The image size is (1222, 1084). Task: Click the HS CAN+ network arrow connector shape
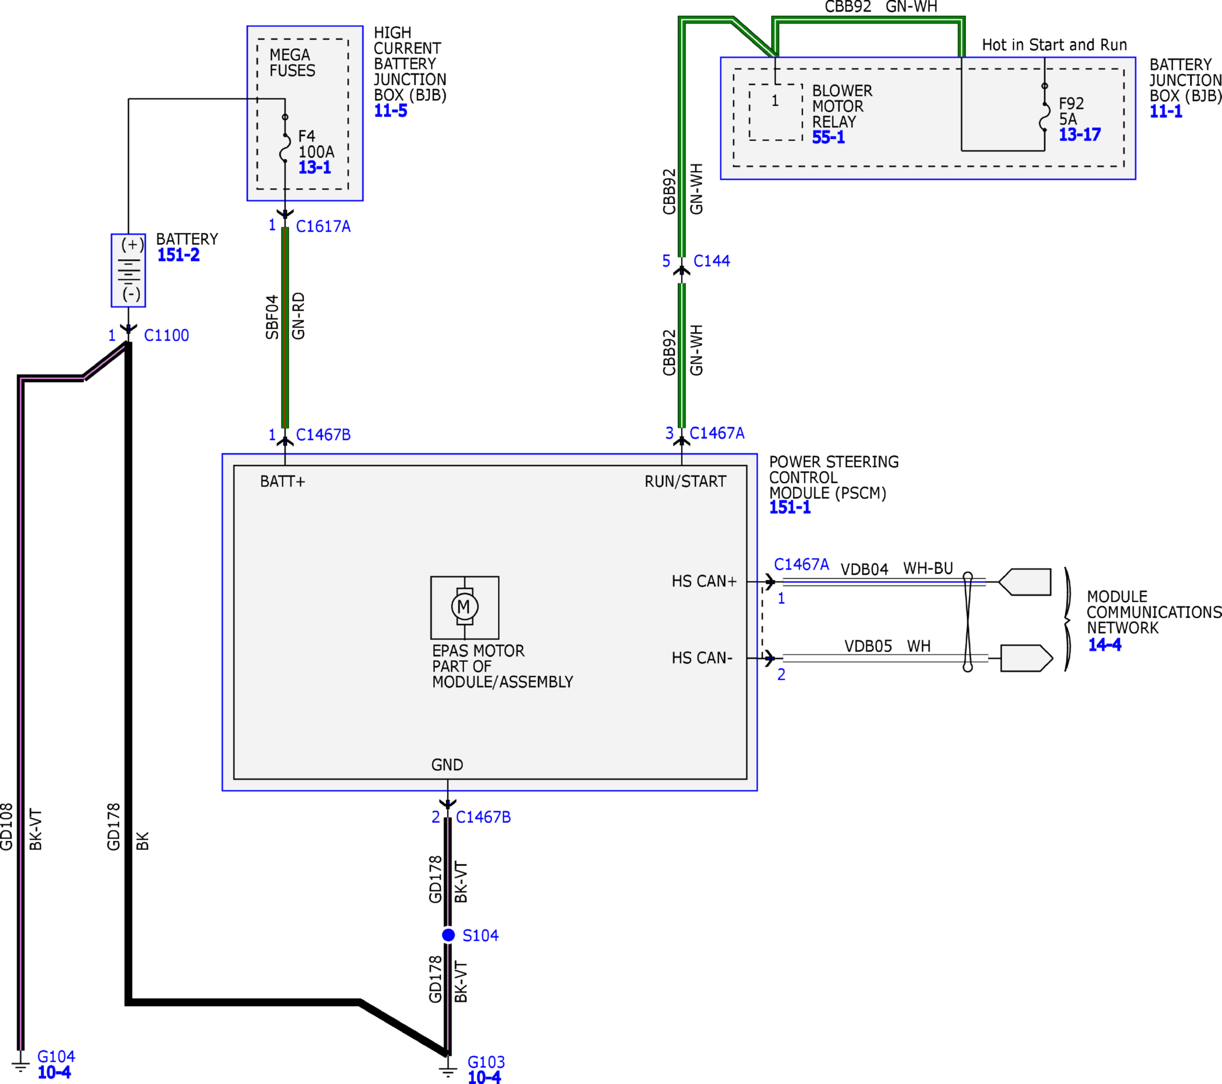1024,582
